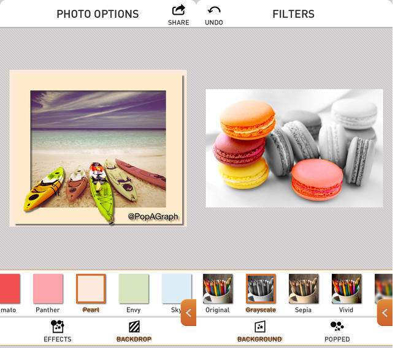Pick the Panther pink swatch
This screenshot has height=348, width=395.
click(x=48, y=289)
